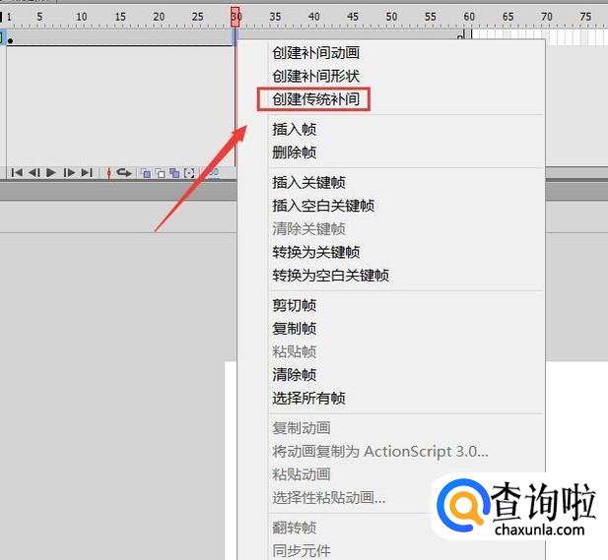Click 选择性粘贴动画 menu entry
The width and height of the screenshot is (608, 560).
[x=329, y=497]
